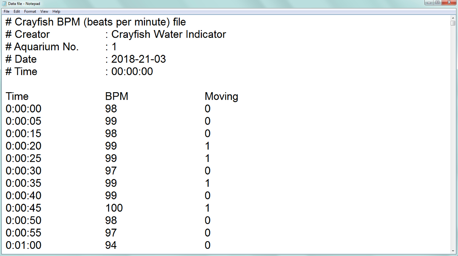Image resolution: width=458 pixels, height=256 pixels.
Task: Click the BPM value '100'
Action: [x=114, y=208]
